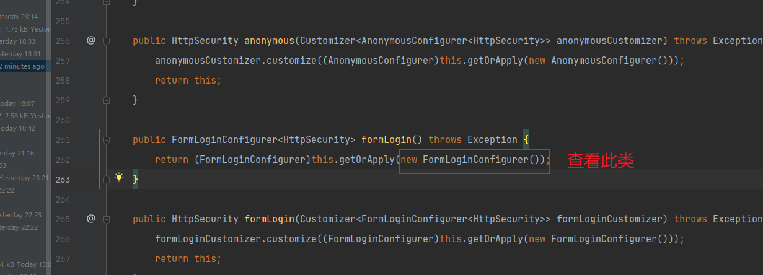Click the red annotation text beside line 262
The height and width of the screenshot is (275, 763).
(600, 160)
